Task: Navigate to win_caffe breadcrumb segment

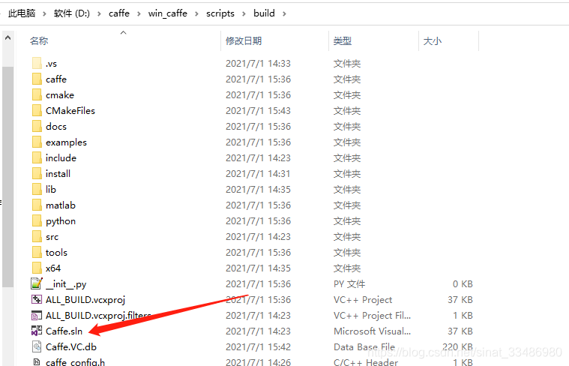Action: point(168,13)
